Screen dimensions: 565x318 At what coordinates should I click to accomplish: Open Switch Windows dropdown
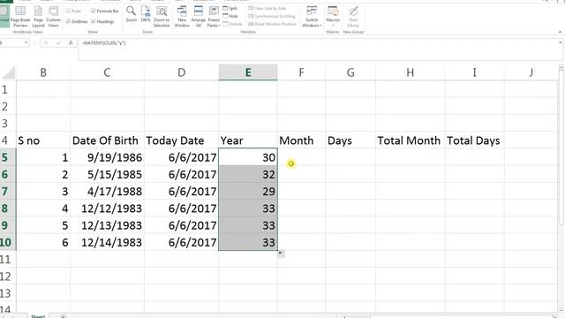(312, 17)
